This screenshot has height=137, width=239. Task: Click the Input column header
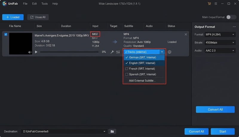(95, 26)
